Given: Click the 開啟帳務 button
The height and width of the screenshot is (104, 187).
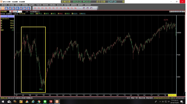Looking at the screenshot, I should (x=149, y=98).
